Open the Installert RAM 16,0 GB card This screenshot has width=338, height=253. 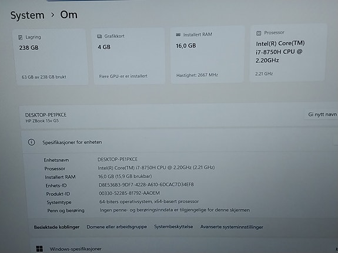point(208,54)
